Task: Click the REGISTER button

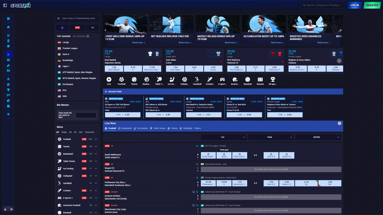Action: [372, 5]
